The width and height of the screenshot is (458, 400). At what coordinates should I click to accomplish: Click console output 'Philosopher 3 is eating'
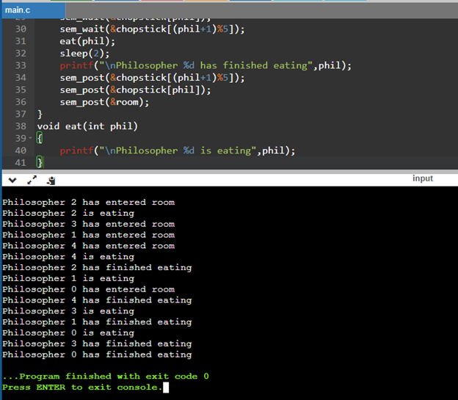point(68,311)
